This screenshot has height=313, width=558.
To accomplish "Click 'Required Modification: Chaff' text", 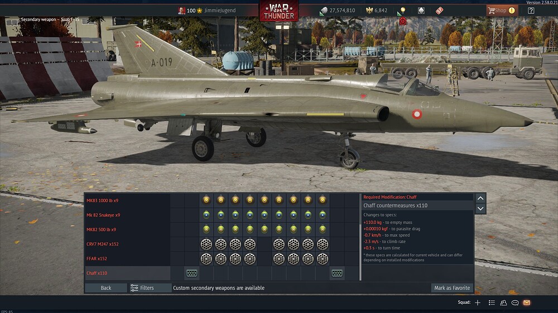I will [x=389, y=197].
